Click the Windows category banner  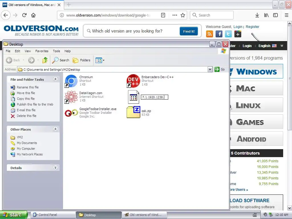256,71
